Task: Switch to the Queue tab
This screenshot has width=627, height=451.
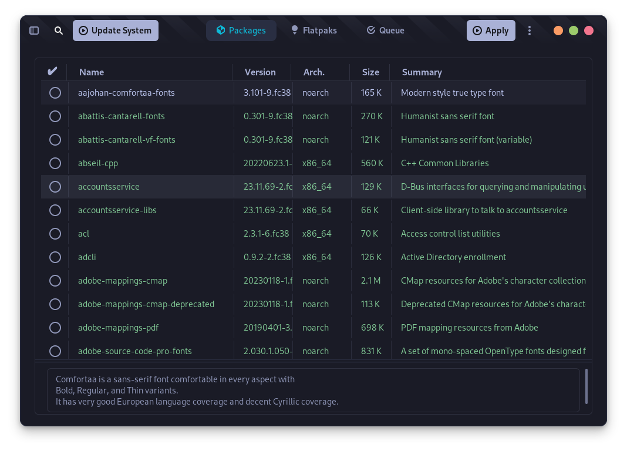Action: click(386, 30)
